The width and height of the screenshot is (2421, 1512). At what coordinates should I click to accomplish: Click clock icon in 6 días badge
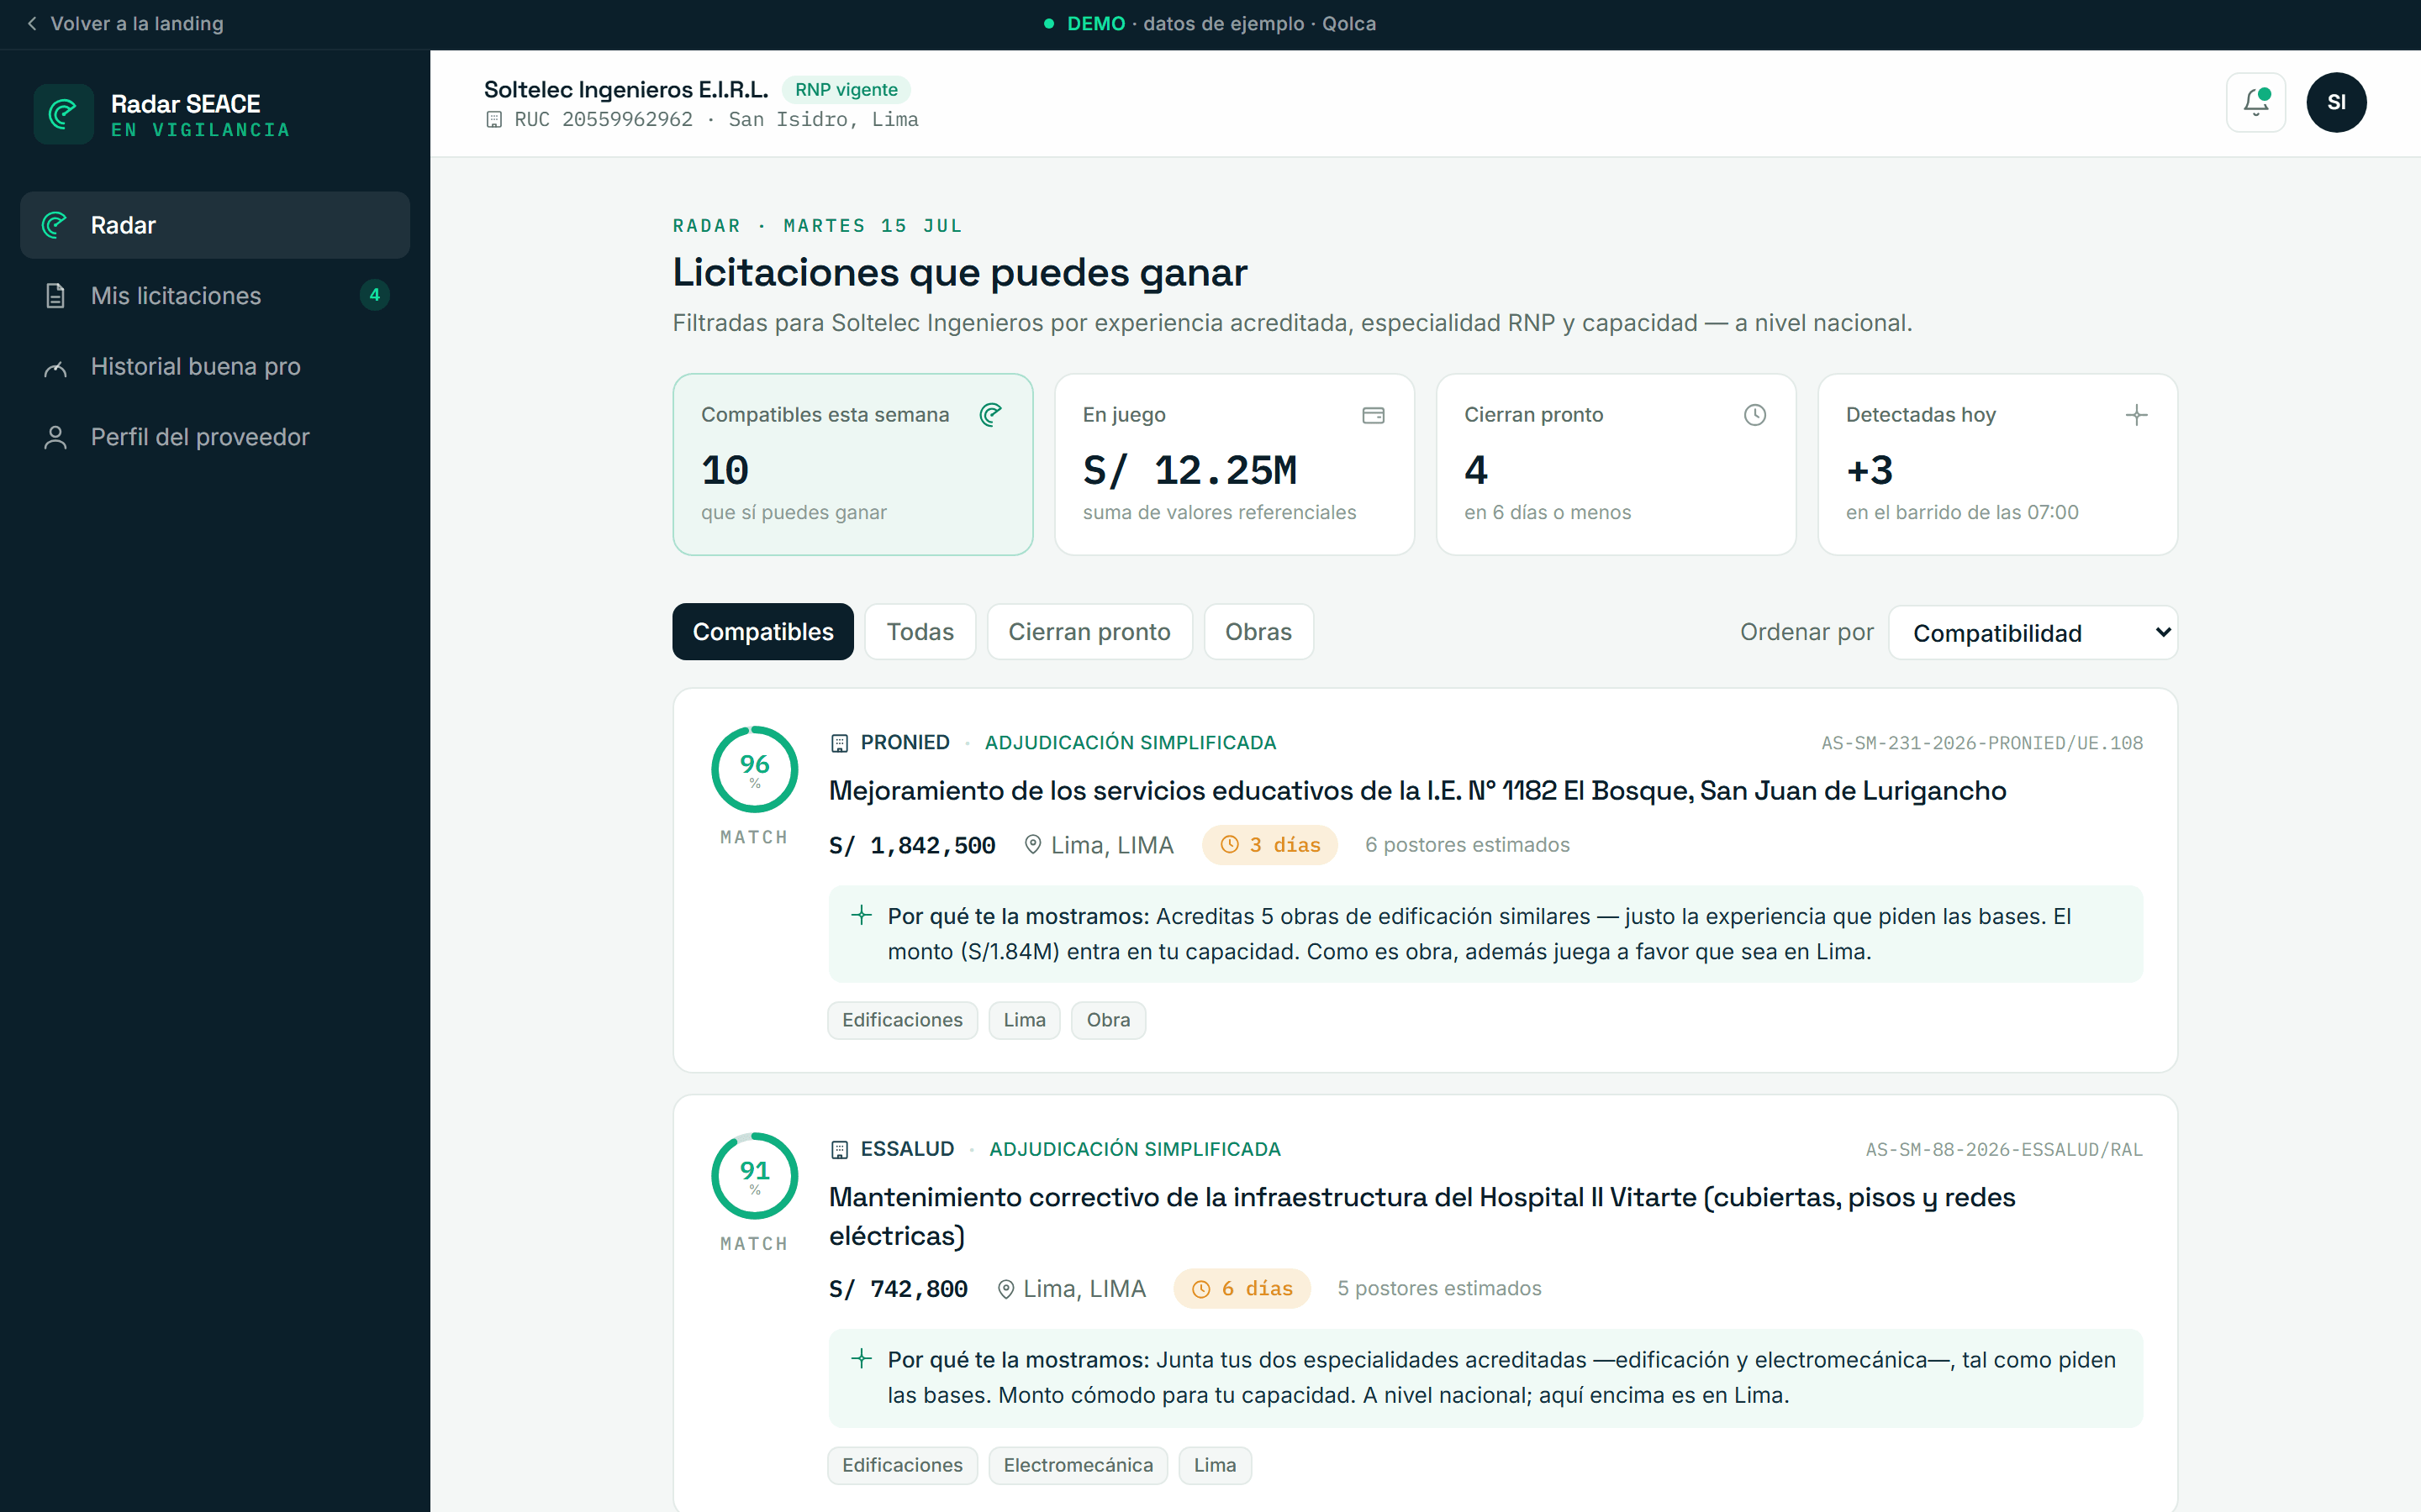pyautogui.click(x=1200, y=1289)
